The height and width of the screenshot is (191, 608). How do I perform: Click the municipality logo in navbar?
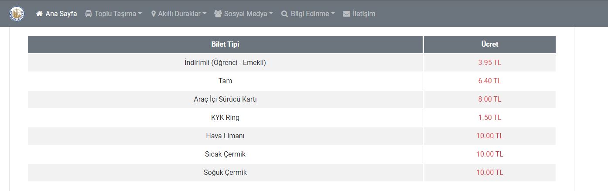coord(17,14)
